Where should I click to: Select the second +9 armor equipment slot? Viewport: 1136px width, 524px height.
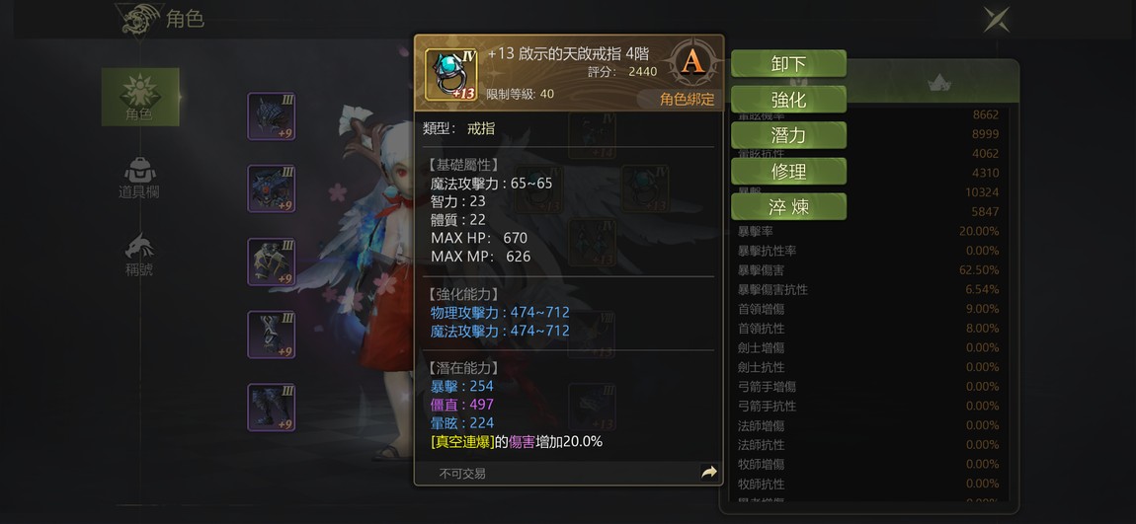(271, 188)
